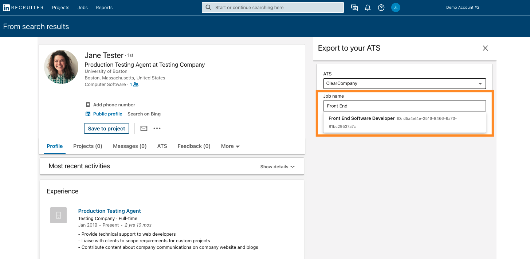The image size is (530, 259).
Task: Click Testing Company · Full-time text
Action: [108, 219]
